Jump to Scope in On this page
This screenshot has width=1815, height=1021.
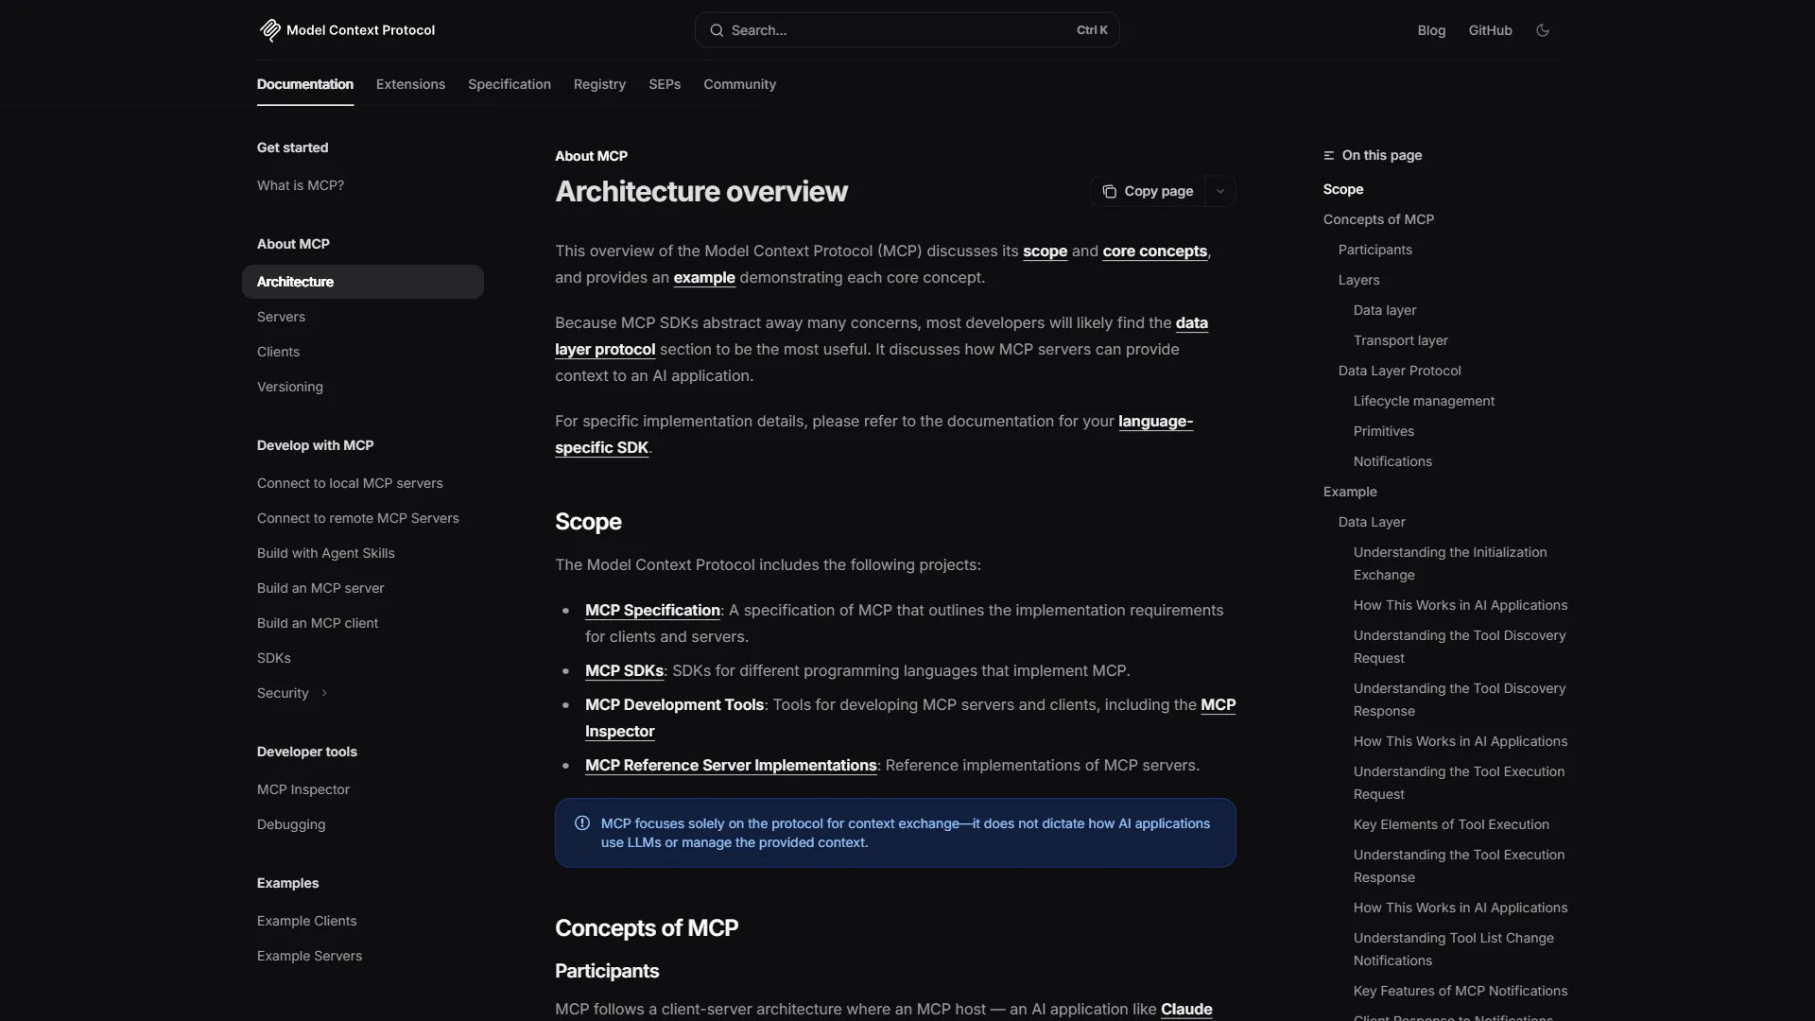click(1343, 189)
